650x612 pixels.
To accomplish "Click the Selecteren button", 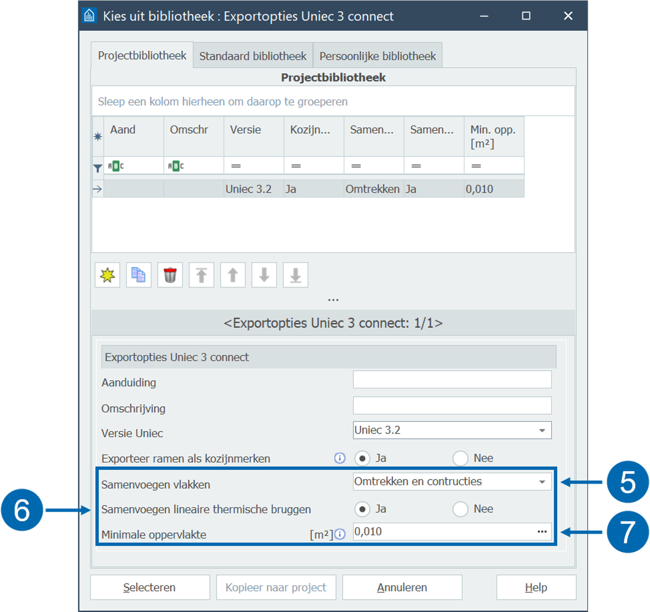I will (149, 588).
